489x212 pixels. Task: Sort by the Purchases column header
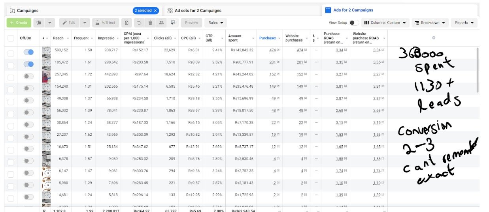(x=267, y=38)
